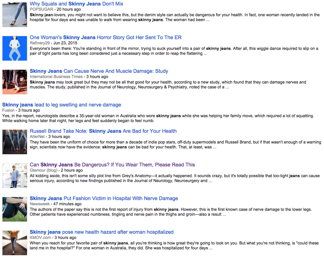Open 'Skinny jeans lead to leg swelling' headline
Screen dimensions: 324x257
[x=62, y=105]
